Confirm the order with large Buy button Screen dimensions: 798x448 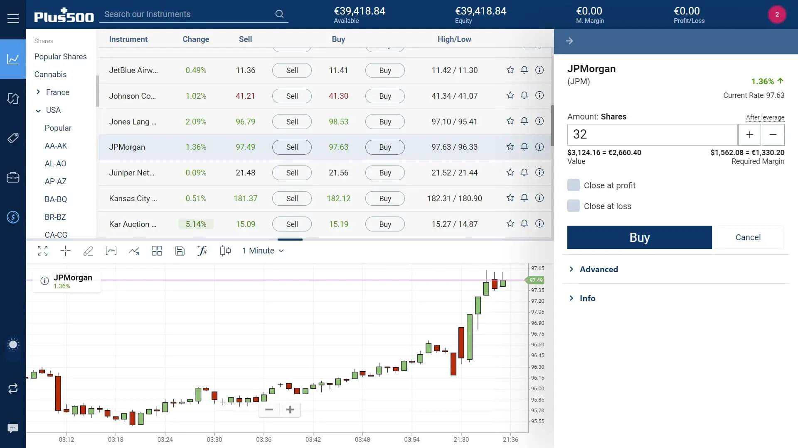click(639, 237)
